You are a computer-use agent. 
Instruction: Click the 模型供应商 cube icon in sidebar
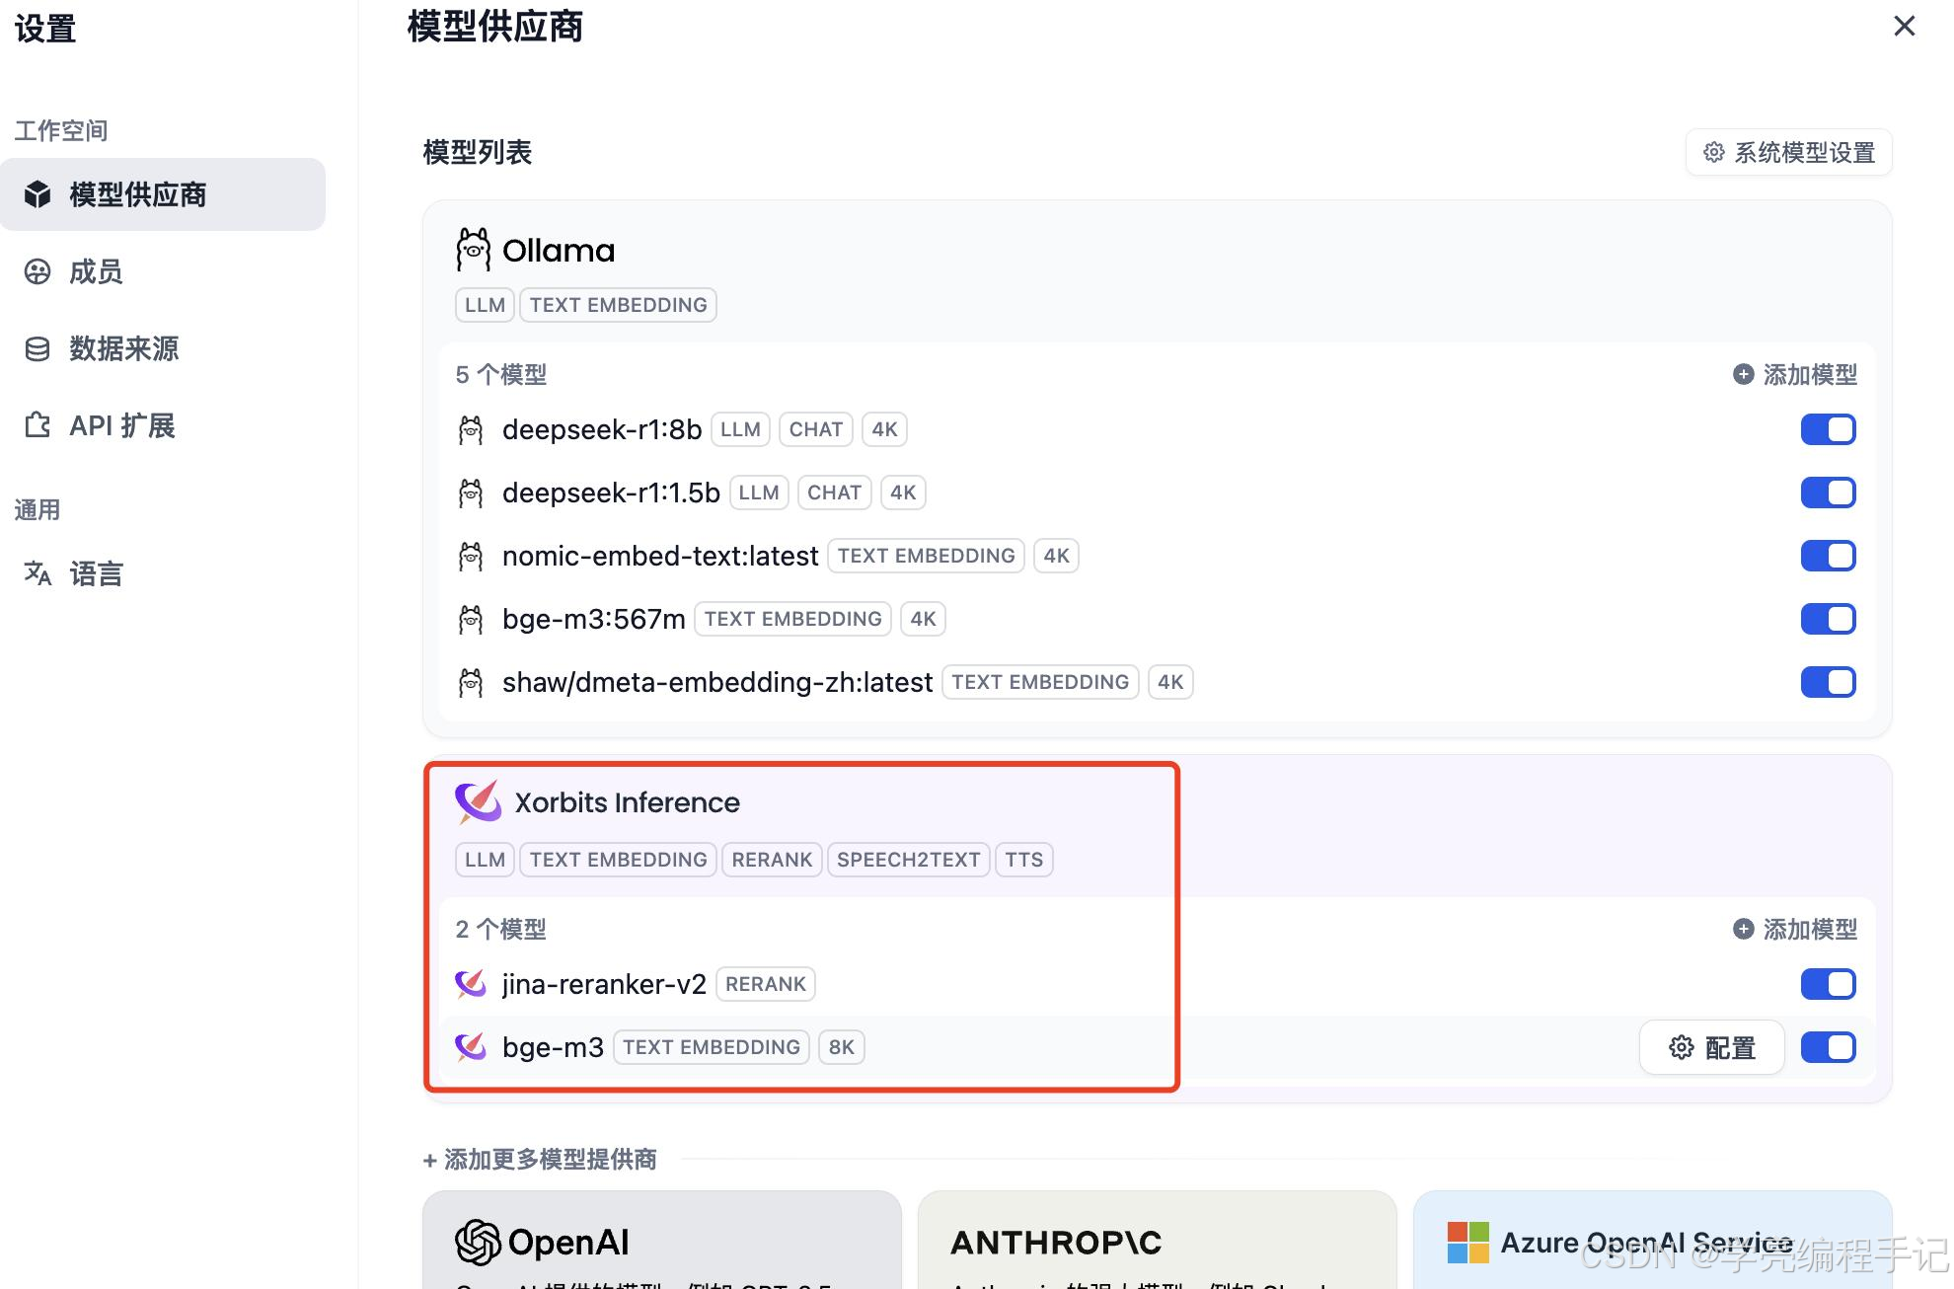[x=37, y=194]
